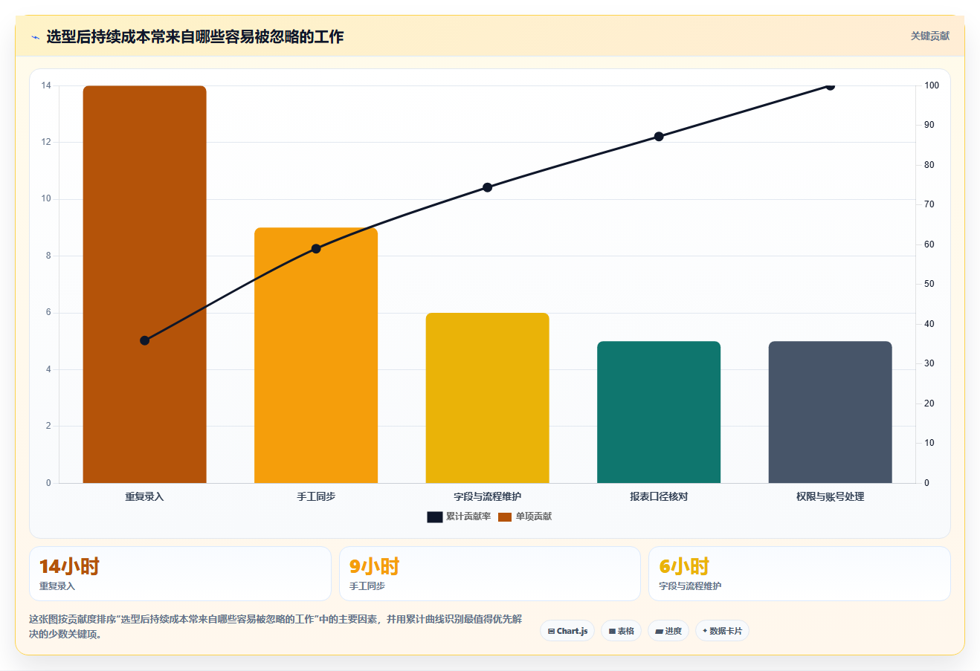
Task: Click the 单项贡献 legend label
Action: tap(534, 516)
